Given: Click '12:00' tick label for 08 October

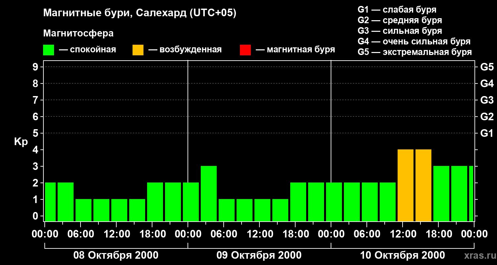Looking at the screenshot, I should point(116,234).
